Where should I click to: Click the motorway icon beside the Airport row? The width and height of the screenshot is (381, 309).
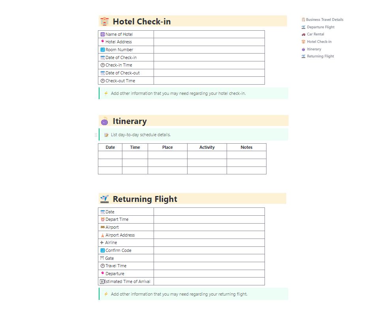[103, 227]
